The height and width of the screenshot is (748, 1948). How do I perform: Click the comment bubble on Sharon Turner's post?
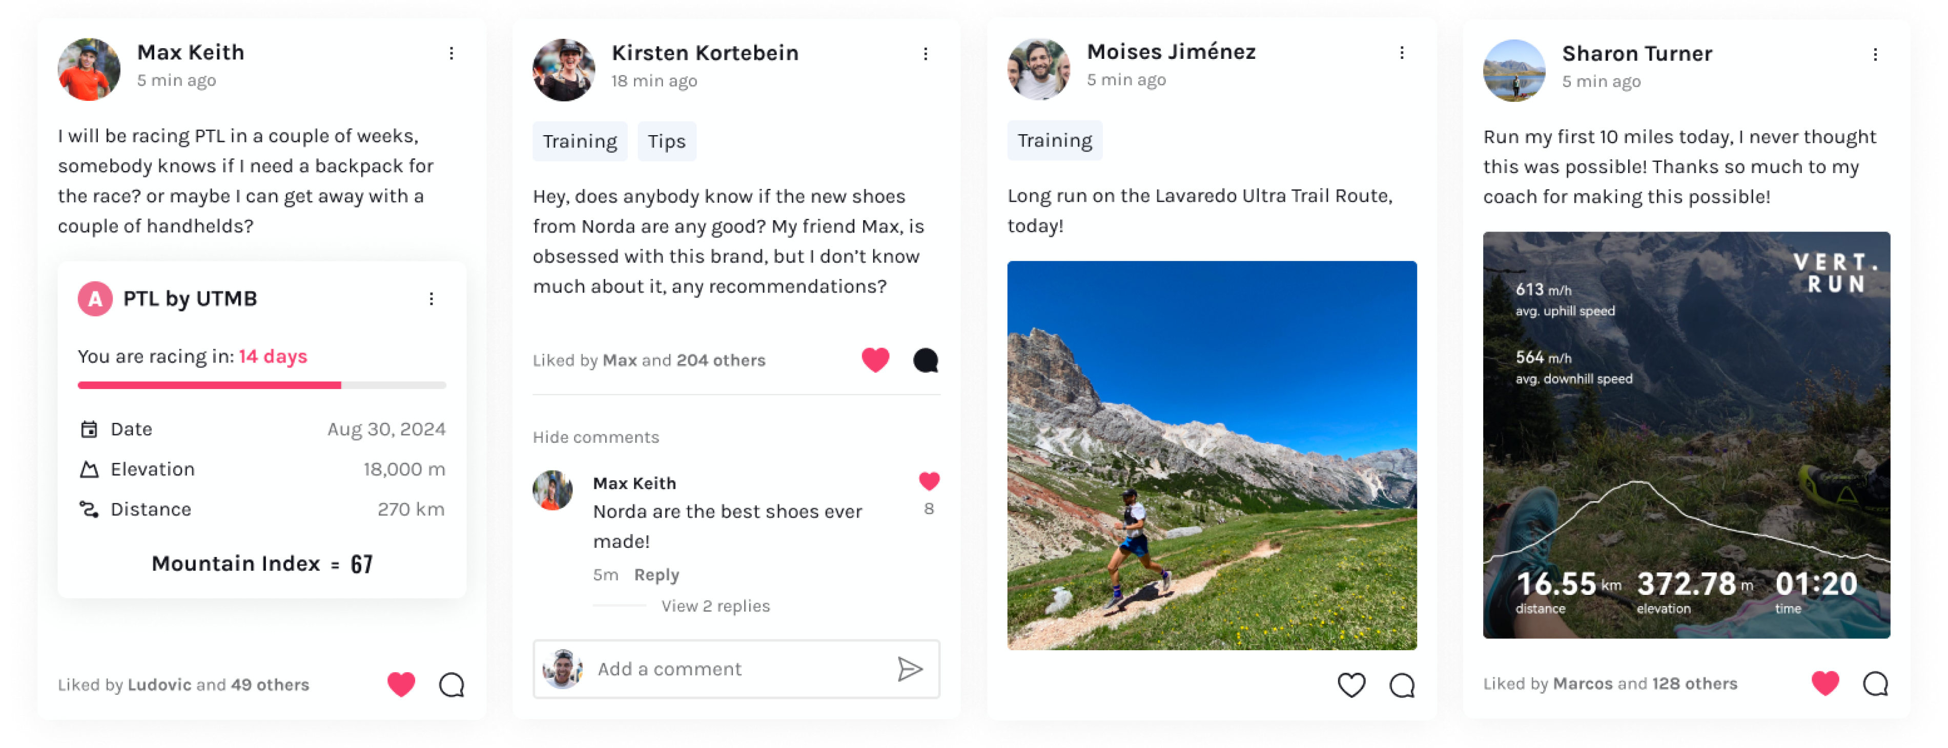pyautogui.click(x=1875, y=684)
